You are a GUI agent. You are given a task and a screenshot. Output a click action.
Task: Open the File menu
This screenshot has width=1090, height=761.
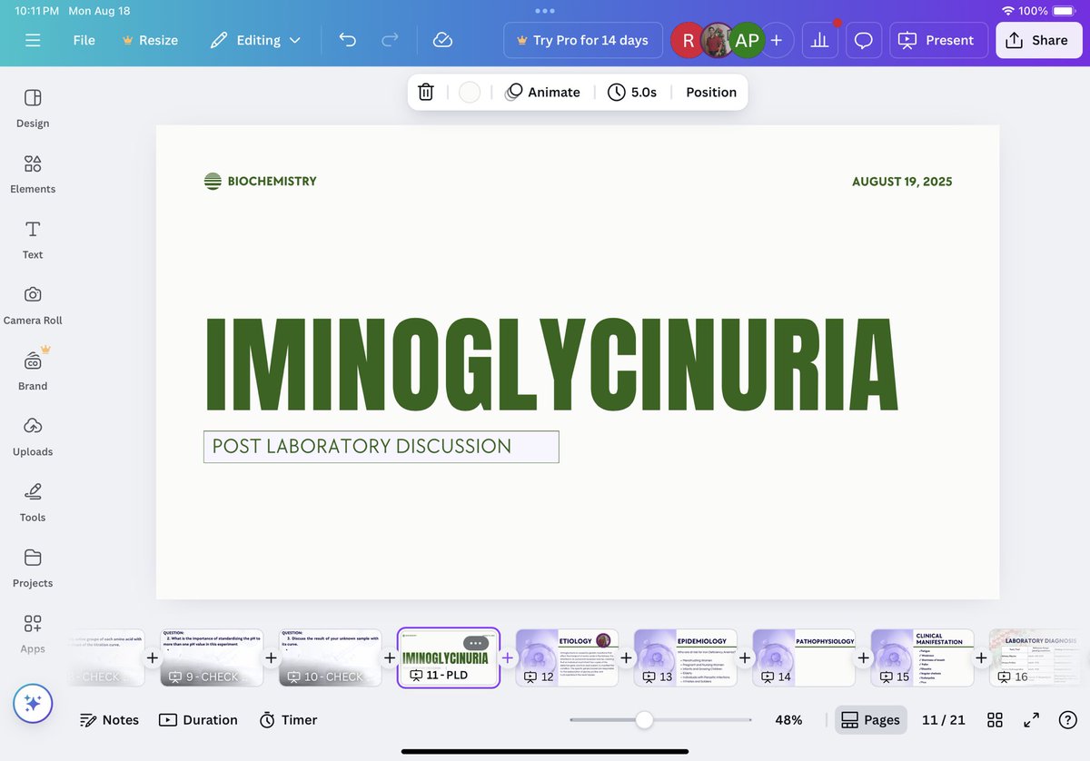click(84, 40)
